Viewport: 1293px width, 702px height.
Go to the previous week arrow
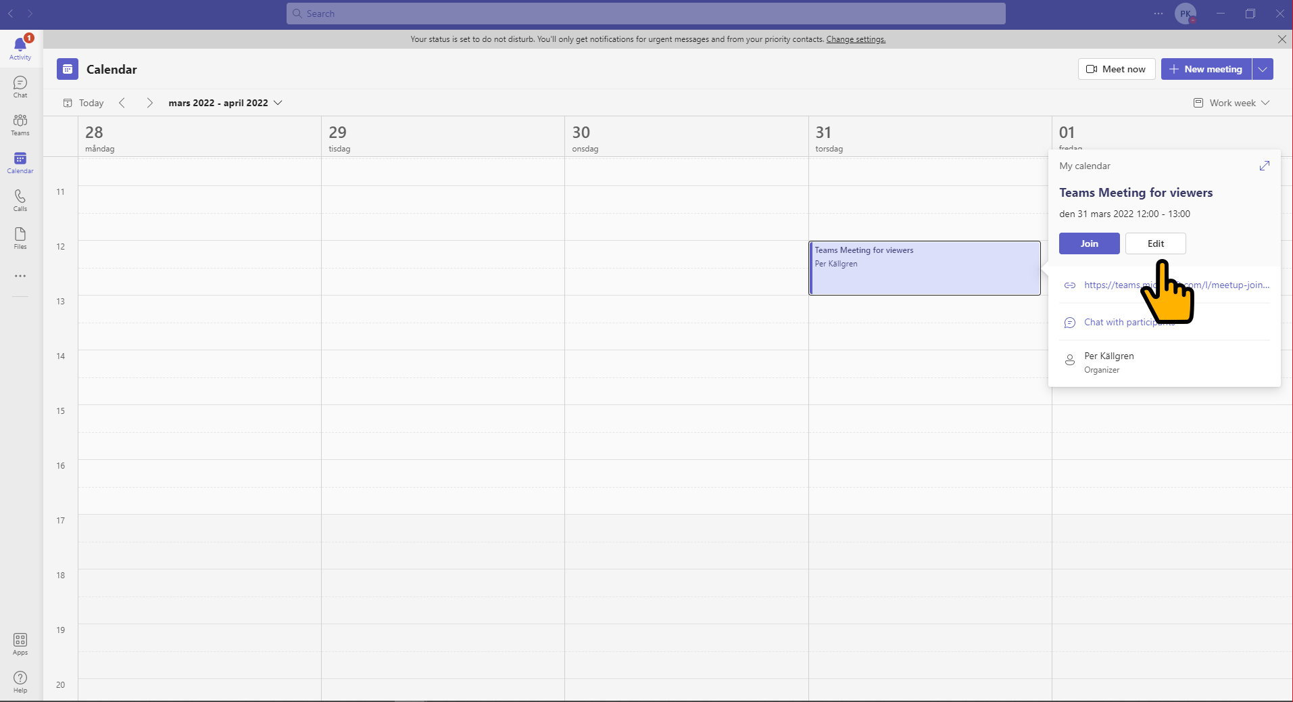coord(122,103)
